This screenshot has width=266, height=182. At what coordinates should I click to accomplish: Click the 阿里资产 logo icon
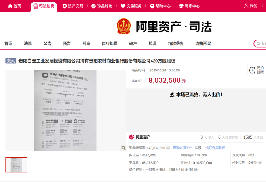pos(132,137)
